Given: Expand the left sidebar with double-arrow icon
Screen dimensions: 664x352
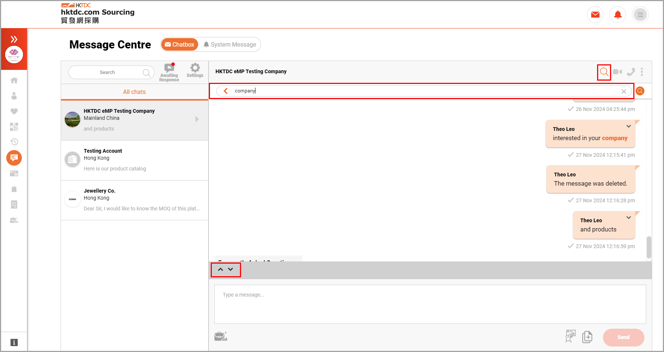Looking at the screenshot, I should [x=14, y=39].
